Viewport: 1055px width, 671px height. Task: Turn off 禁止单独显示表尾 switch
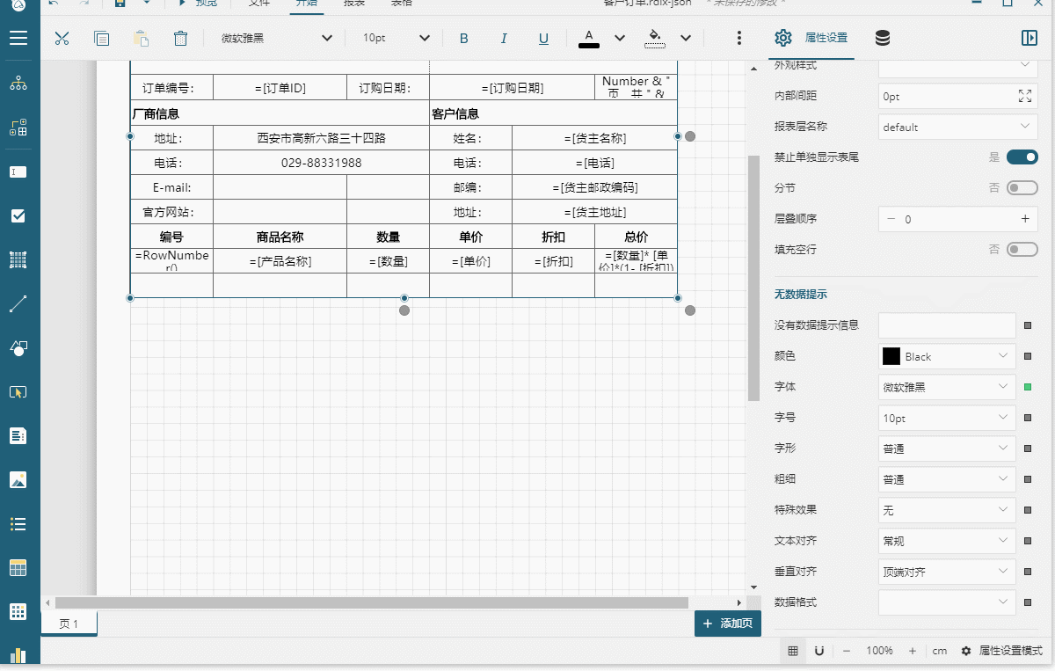(1022, 157)
